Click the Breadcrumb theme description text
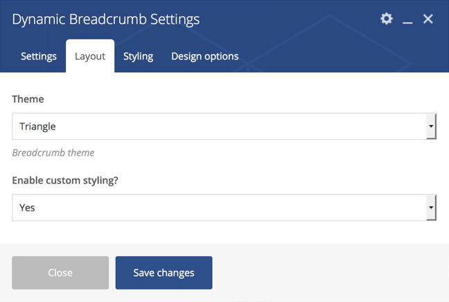The height and width of the screenshot is (302, 449). pyautogui.click(x=53, y=152)
